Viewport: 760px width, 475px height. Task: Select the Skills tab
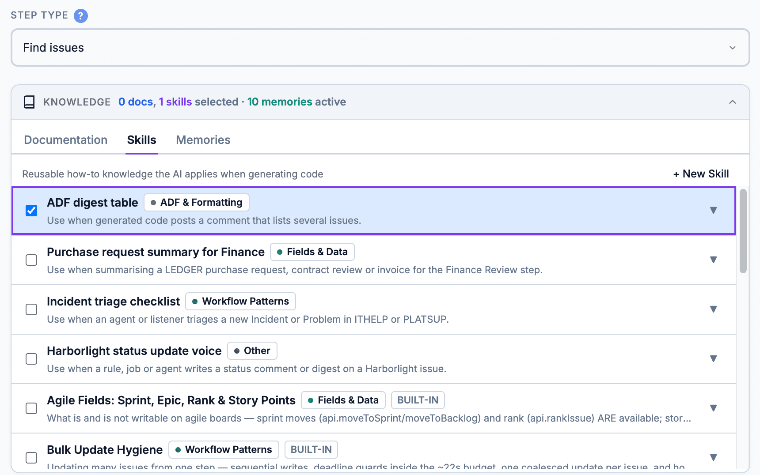point(142,140)
